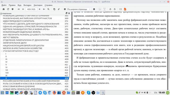This screenshot has width=170, height=95.
Task: Toggle the two-column page layout icon
Action: click(x=104, y=9)
